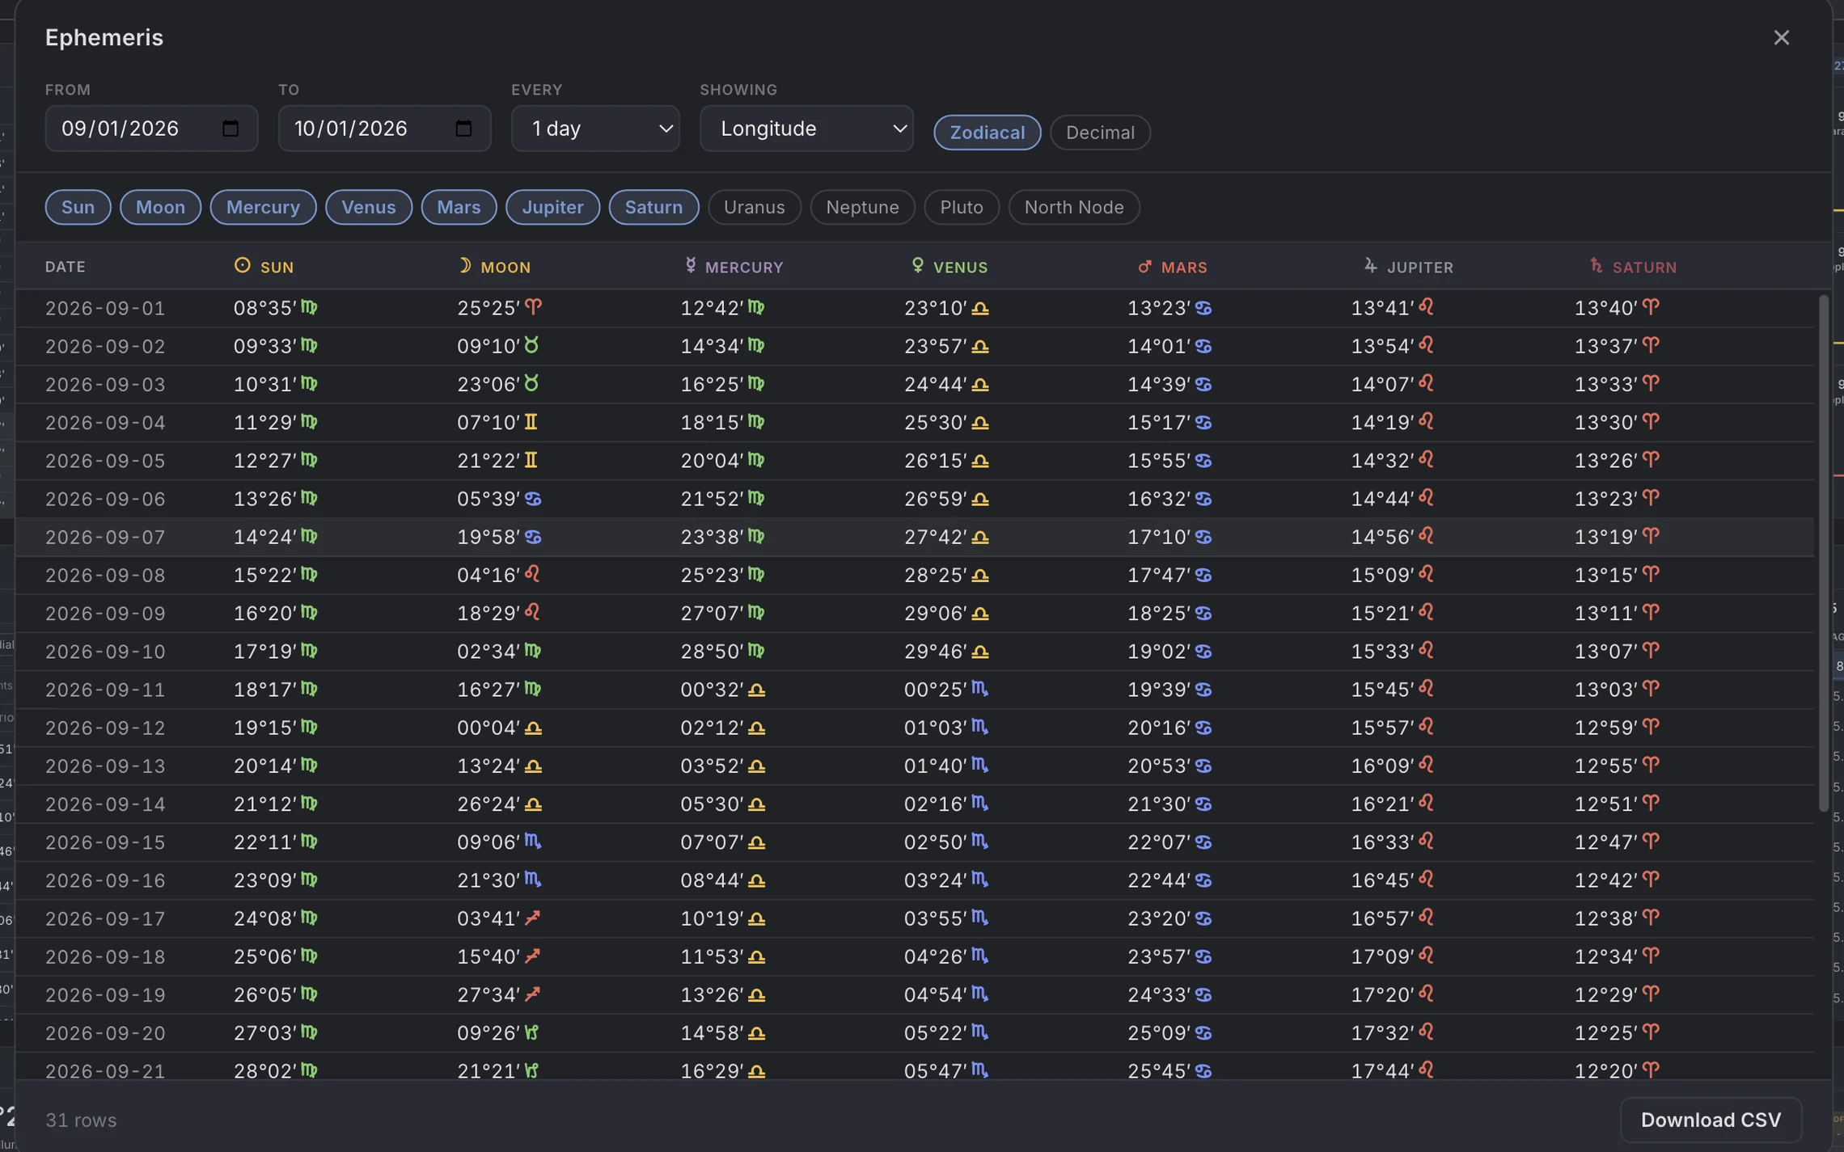1844x1152 pixels.
Task: Click Leo icon in Jupiter 2026-09-01 cell
Action: click(1427, 307)
